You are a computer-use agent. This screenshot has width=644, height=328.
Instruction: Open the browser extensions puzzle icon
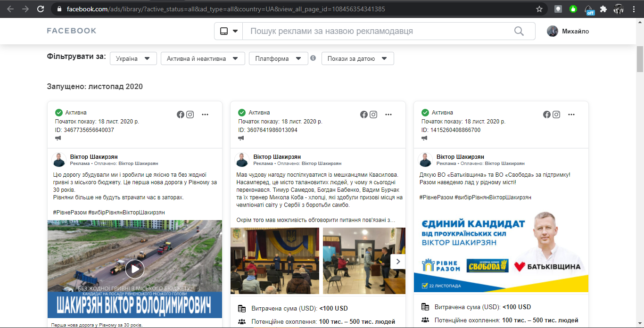pos(603,9)
